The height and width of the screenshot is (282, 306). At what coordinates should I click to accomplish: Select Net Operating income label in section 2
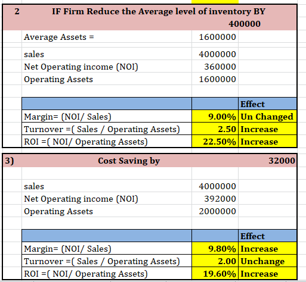[x=81, y=67]
